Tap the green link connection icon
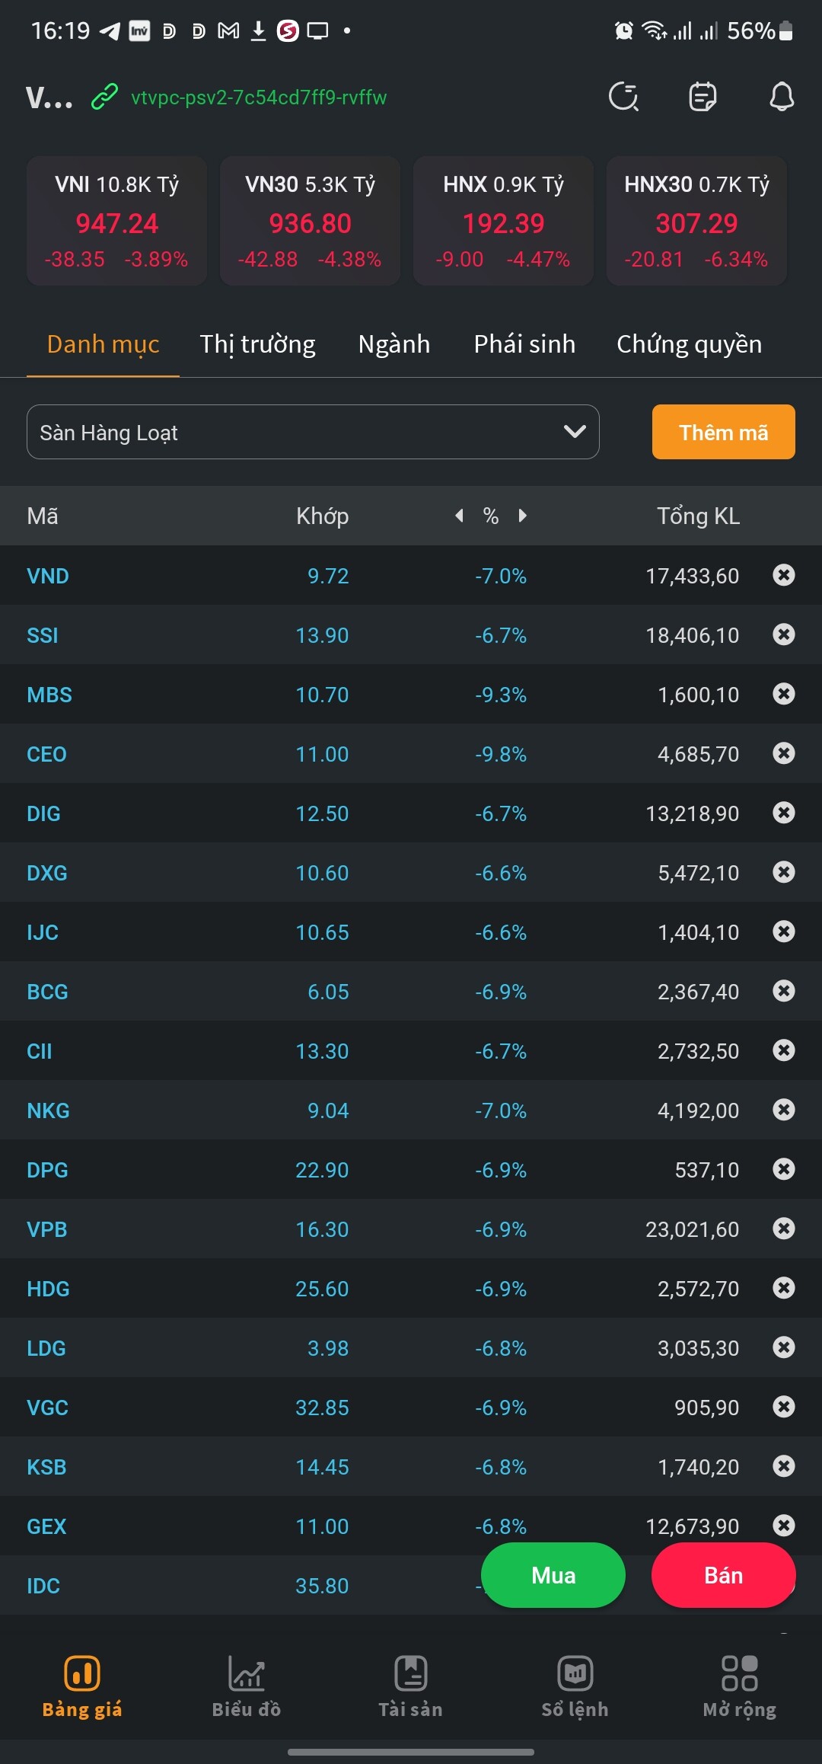Image resolution: width=822 pixels, height=1764 pixels. click(104, 97)
